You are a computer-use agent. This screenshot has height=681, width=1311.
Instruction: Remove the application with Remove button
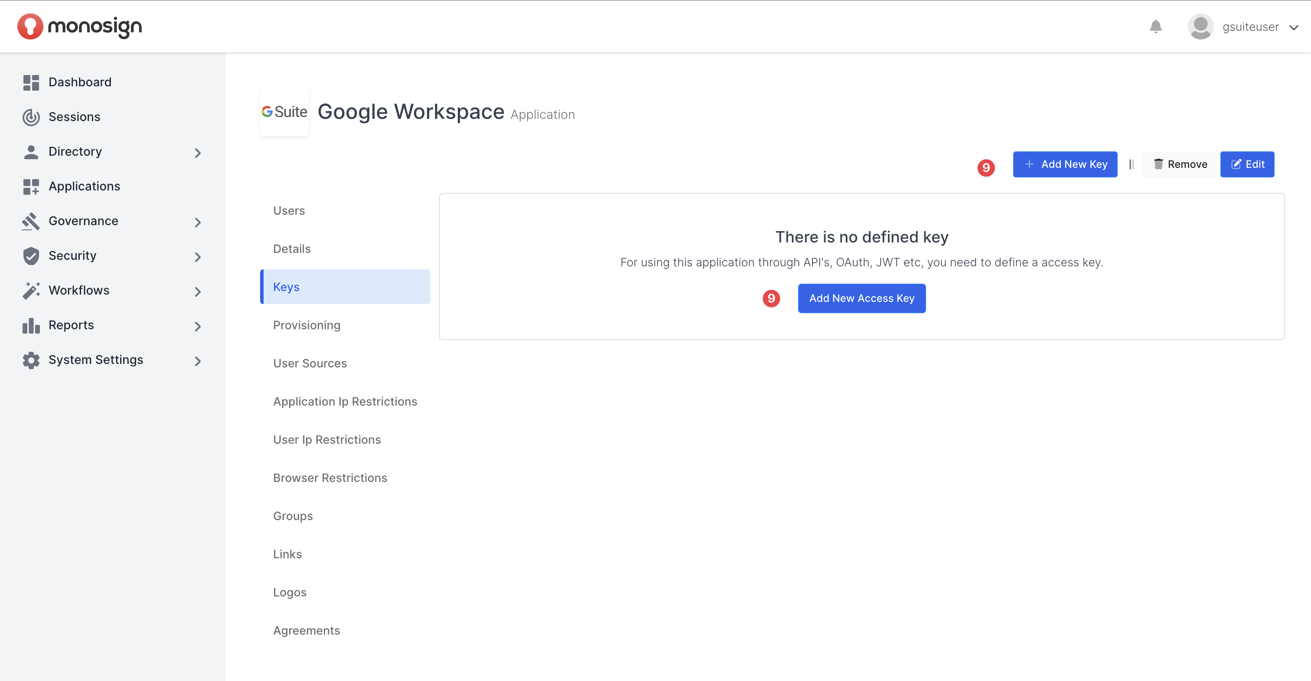pos(1180,164)
